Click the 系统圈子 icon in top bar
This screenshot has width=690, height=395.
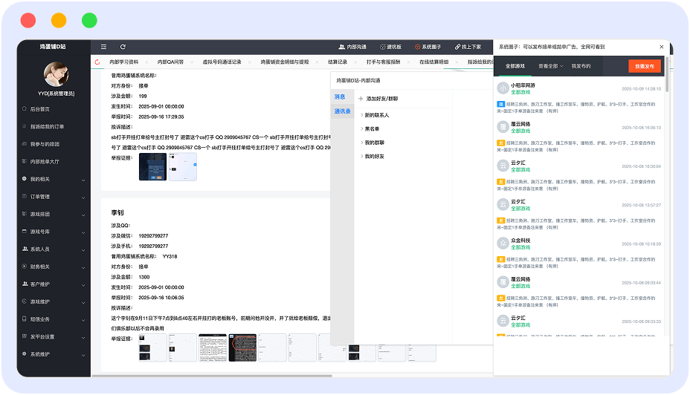(418, 47)
